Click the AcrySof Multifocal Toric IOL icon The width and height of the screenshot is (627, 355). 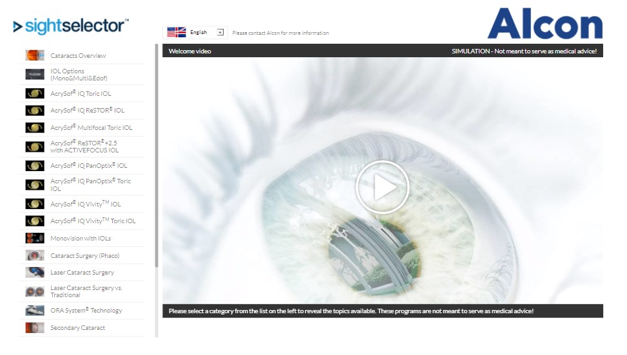[35, 127]
